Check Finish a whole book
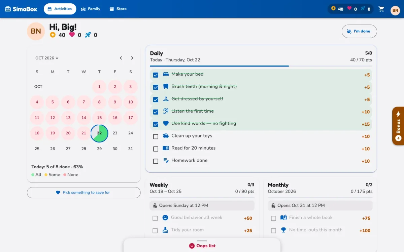Image resolution: width=404 pixels, height=252 pixels. tap(273, 218)
